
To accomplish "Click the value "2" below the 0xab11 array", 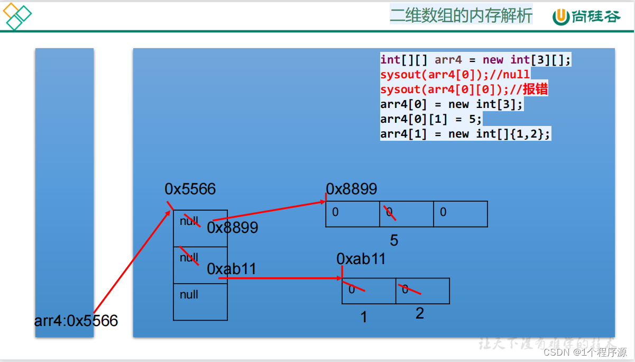I will click(x=419, y=313).
